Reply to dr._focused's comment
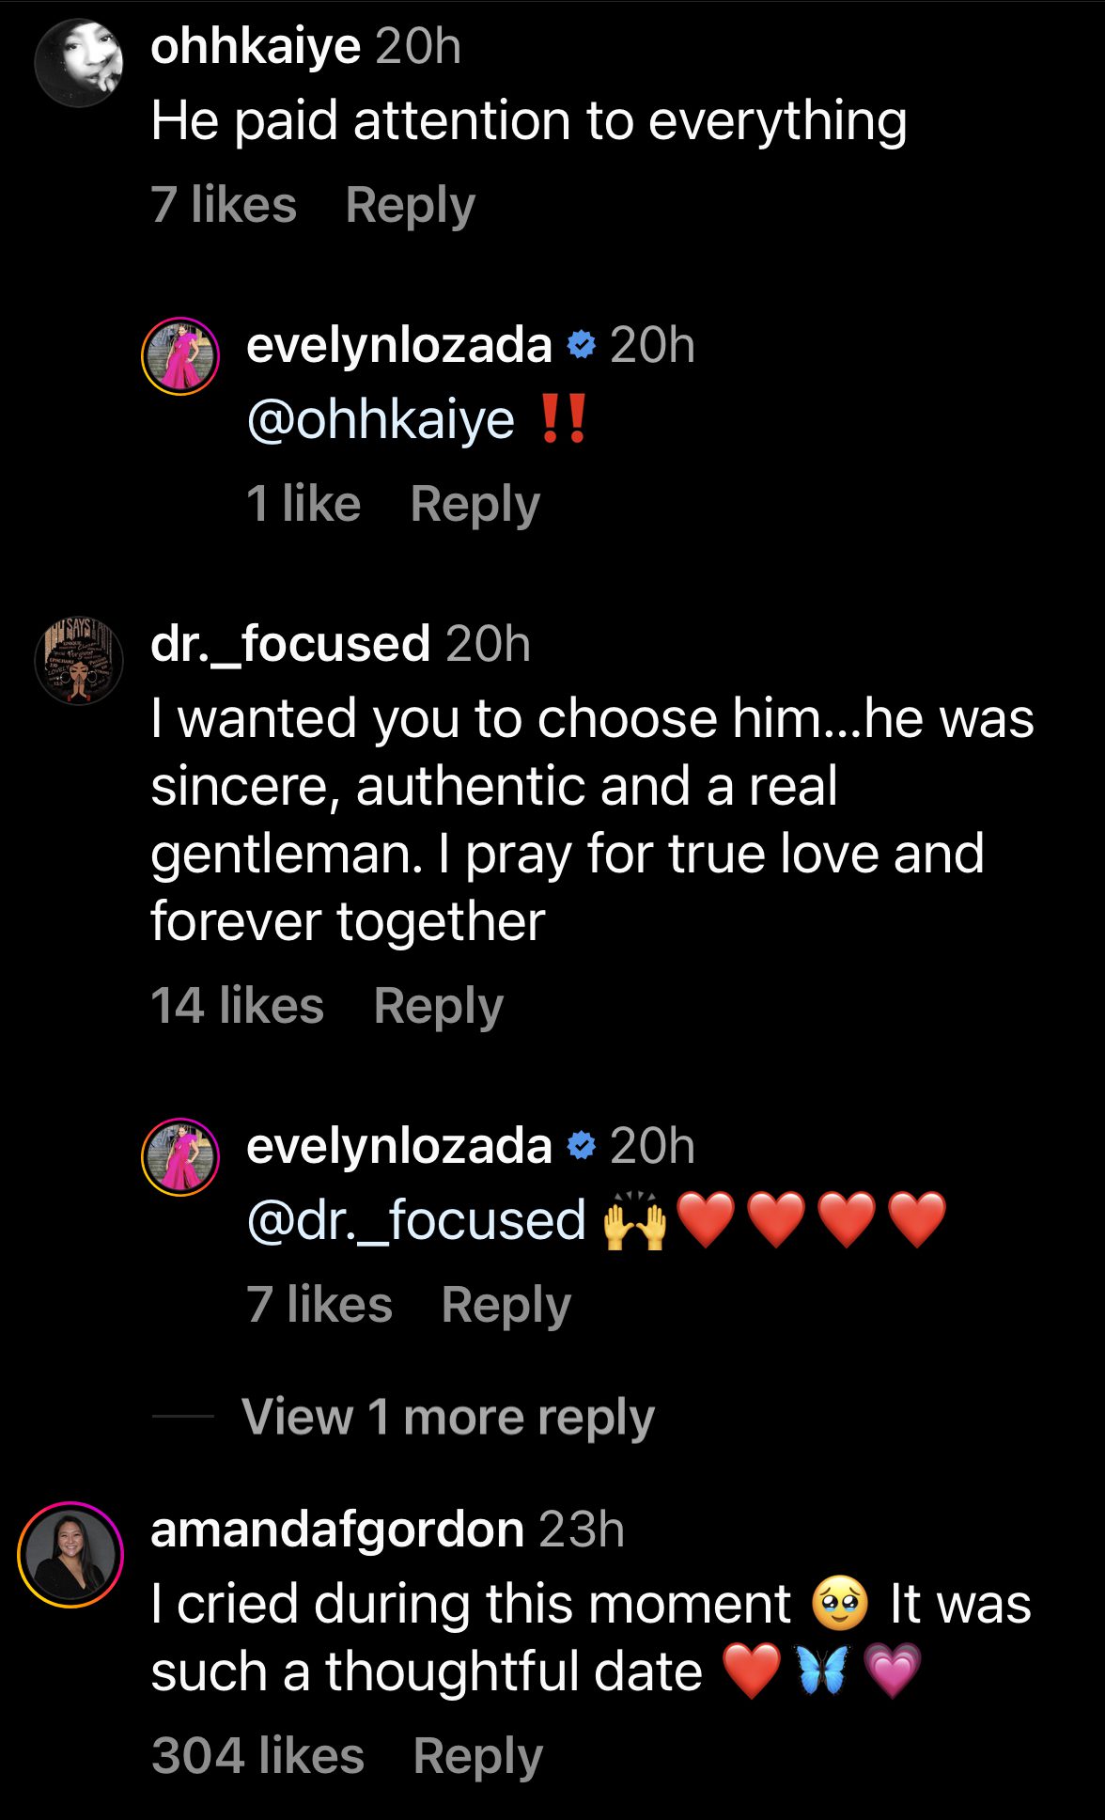 tap(438, 1006)
